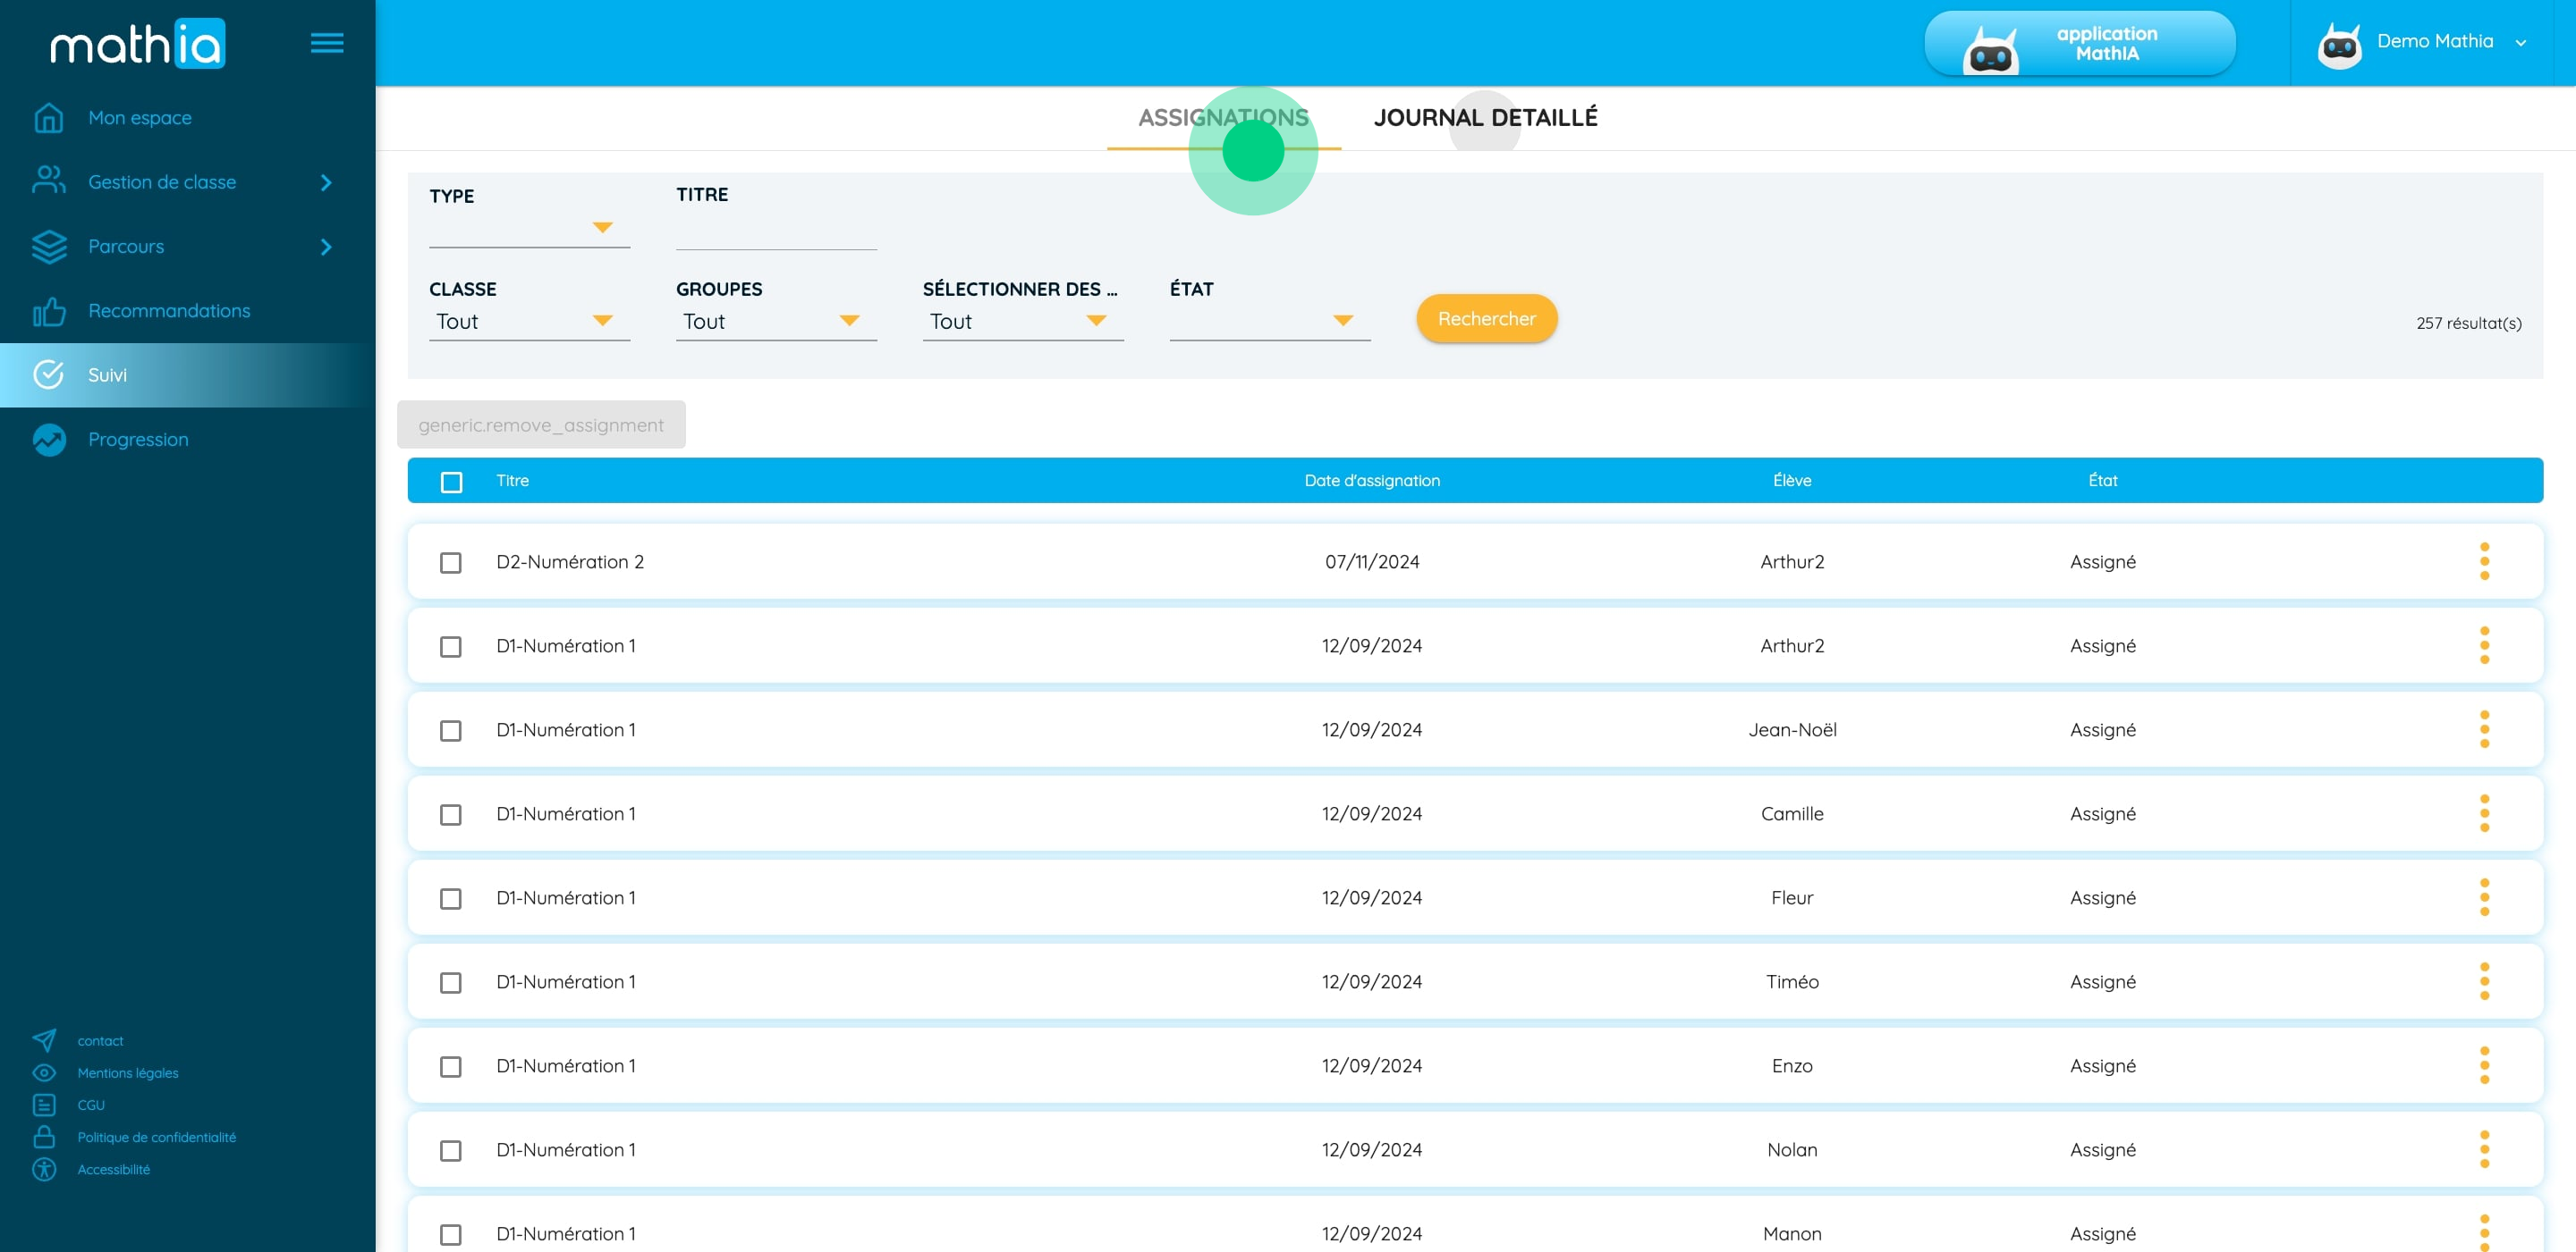
Task: Open Mon espace home icon
Action: click(48, 118)
